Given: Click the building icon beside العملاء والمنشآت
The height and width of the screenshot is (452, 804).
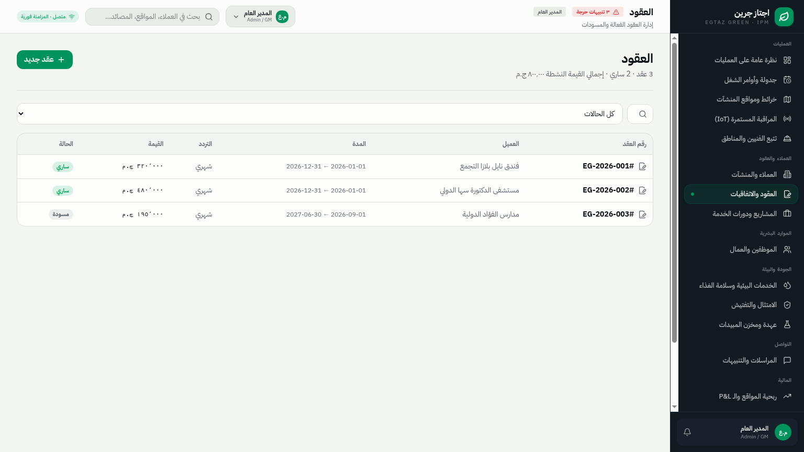Looking at the screenshot, I should coord(787,175).
